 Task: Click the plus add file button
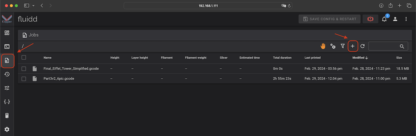353,46
